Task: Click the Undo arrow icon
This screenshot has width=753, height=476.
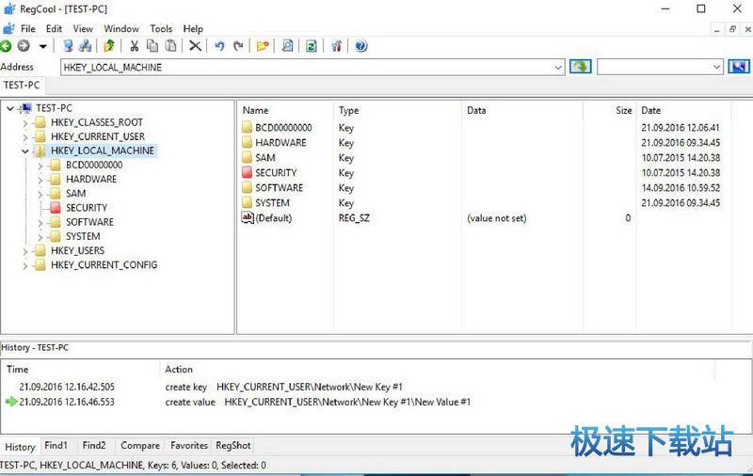Action: [x=219, y=46]
